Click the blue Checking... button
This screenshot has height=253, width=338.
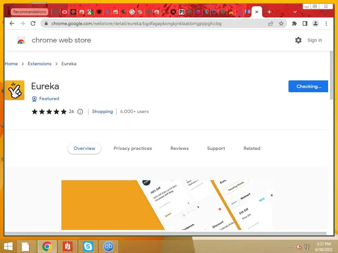(308, 86)
